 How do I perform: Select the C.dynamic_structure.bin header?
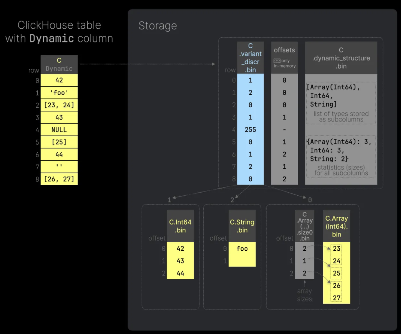(x=341, y=58)
